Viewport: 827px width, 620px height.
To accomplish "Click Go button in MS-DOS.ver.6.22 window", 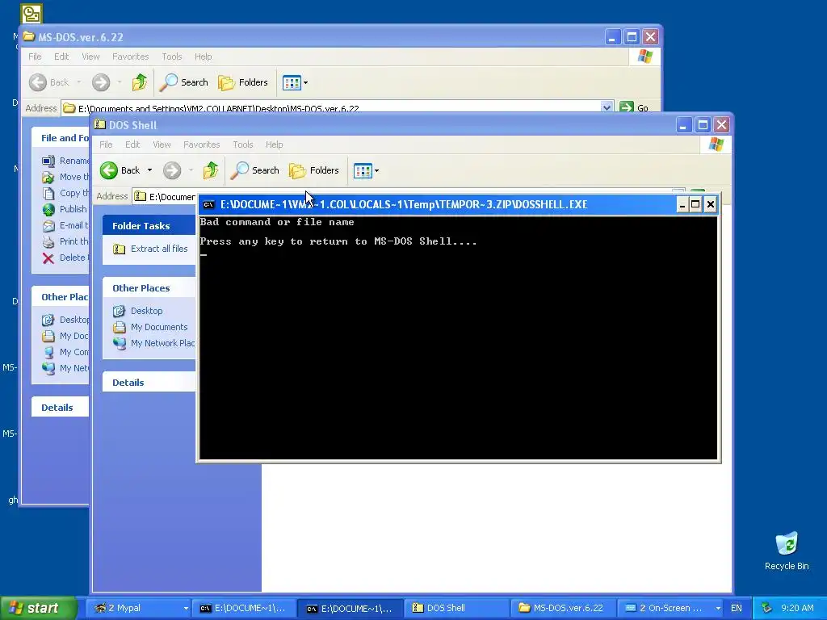I will coord(634,107).
